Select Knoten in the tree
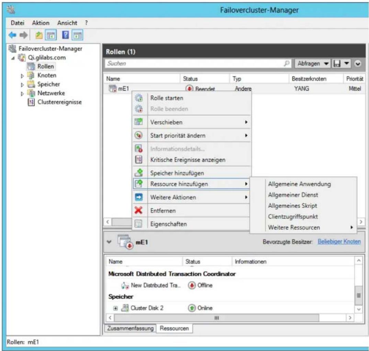This screenshot has height=351, width=369. tap(47, 75)
